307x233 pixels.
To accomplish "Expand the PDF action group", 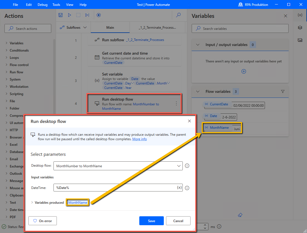I will coord(6,217).
